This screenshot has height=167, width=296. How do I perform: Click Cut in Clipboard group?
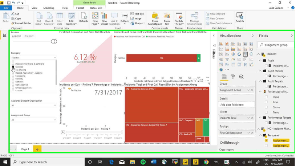click(15, 14)
